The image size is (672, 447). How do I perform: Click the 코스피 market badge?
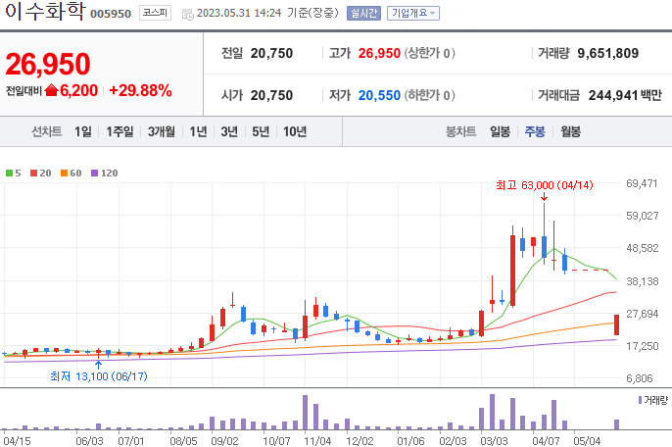[x=155, y=13]
